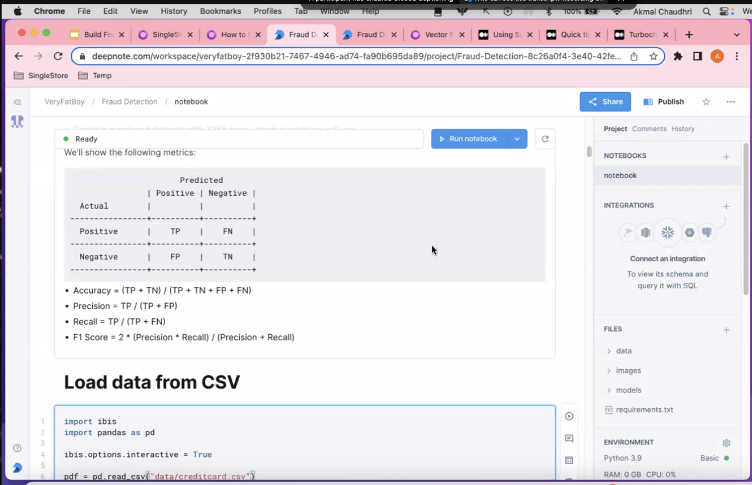Click the help question mark icon
The image size is (752, 485).
17,448
